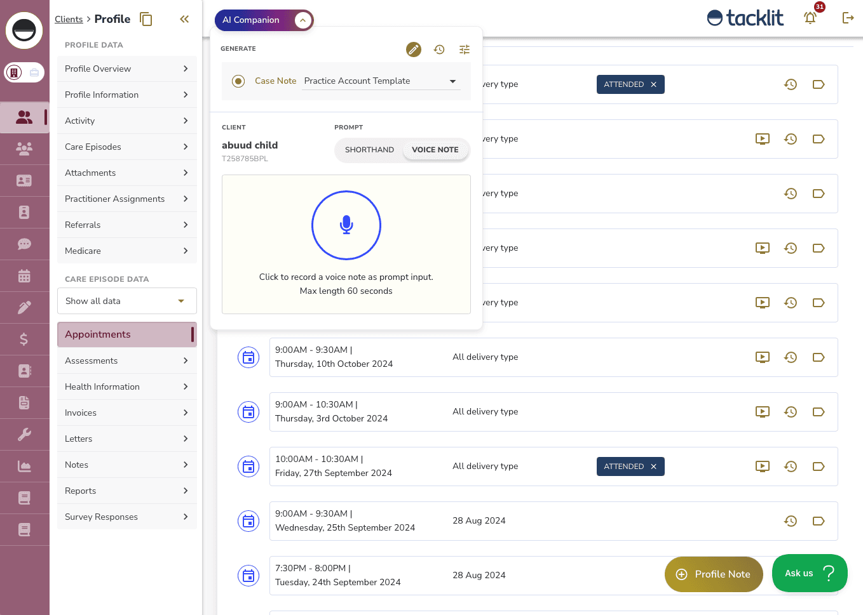This screenshot has height=615, width=863.
Task: Remove ATTENDED tag on 27th September appointment
Action: point(653,466)
